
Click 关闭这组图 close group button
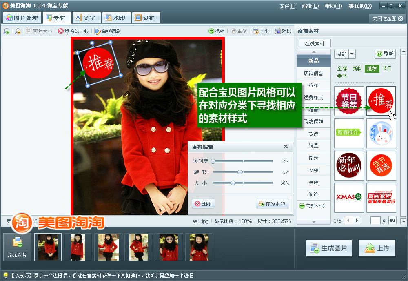click(388, 18)
